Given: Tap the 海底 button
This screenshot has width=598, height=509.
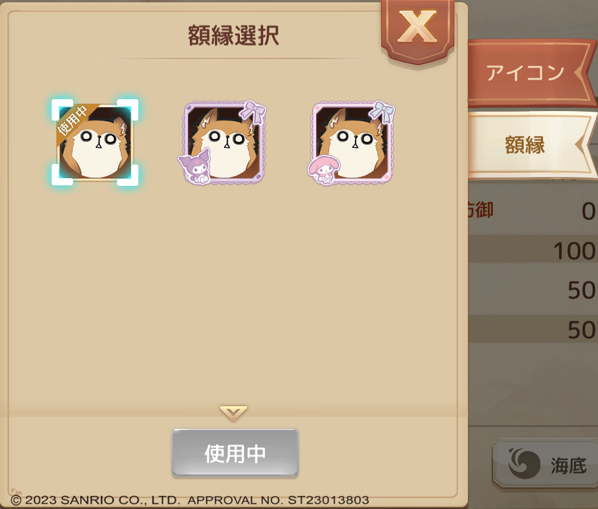Looking at the screenshot, I should (x=545, y=464).
